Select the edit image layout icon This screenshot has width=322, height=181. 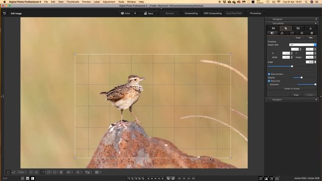pos(33,178)
